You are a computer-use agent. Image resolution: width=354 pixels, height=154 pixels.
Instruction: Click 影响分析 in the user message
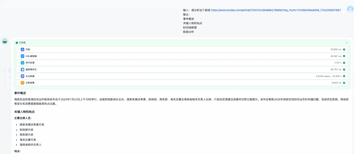pos(188,32)
